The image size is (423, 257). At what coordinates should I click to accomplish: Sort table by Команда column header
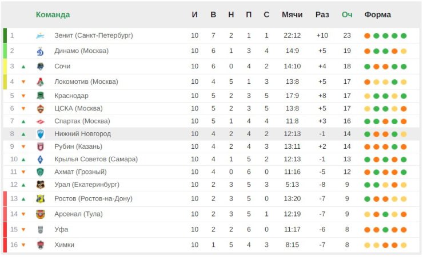point(53,14)
